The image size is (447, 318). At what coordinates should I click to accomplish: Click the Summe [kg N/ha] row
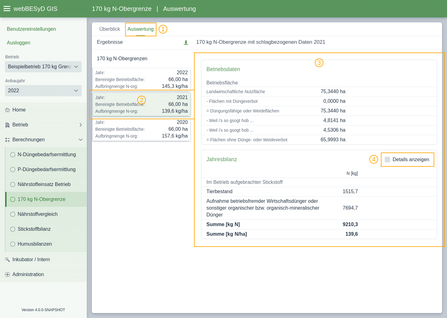click(x=319, y=234)
